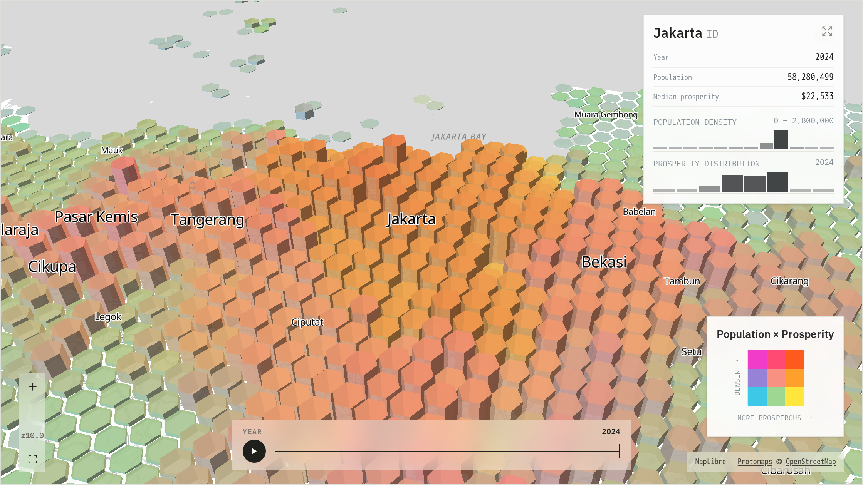This screenshot has width=863, height=485.
Task: Select the magenta legend swatch
Action: 757,360
